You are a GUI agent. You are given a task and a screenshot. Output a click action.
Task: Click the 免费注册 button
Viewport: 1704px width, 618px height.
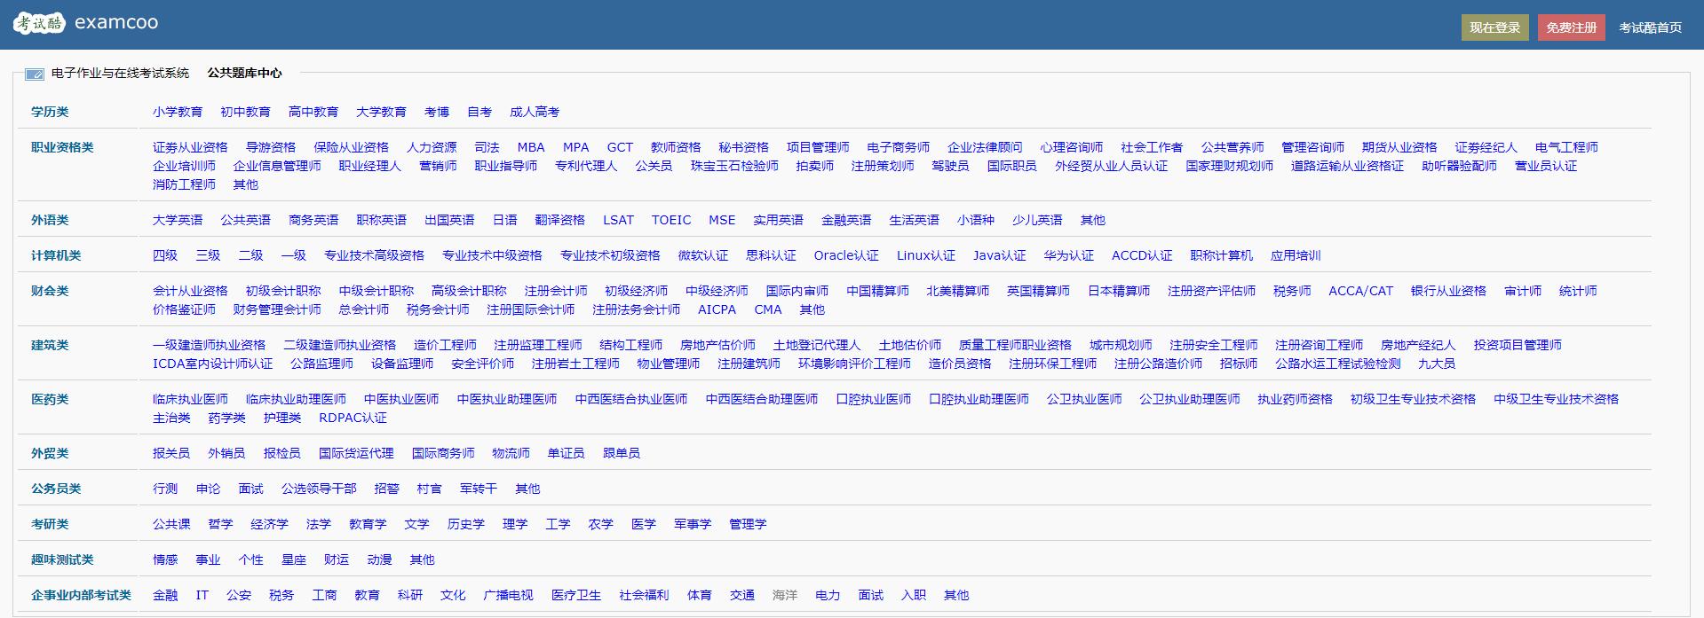[1571, 27]
